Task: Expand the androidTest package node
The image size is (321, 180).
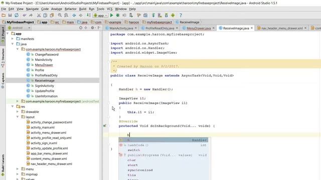Action: tap(18, 101)
